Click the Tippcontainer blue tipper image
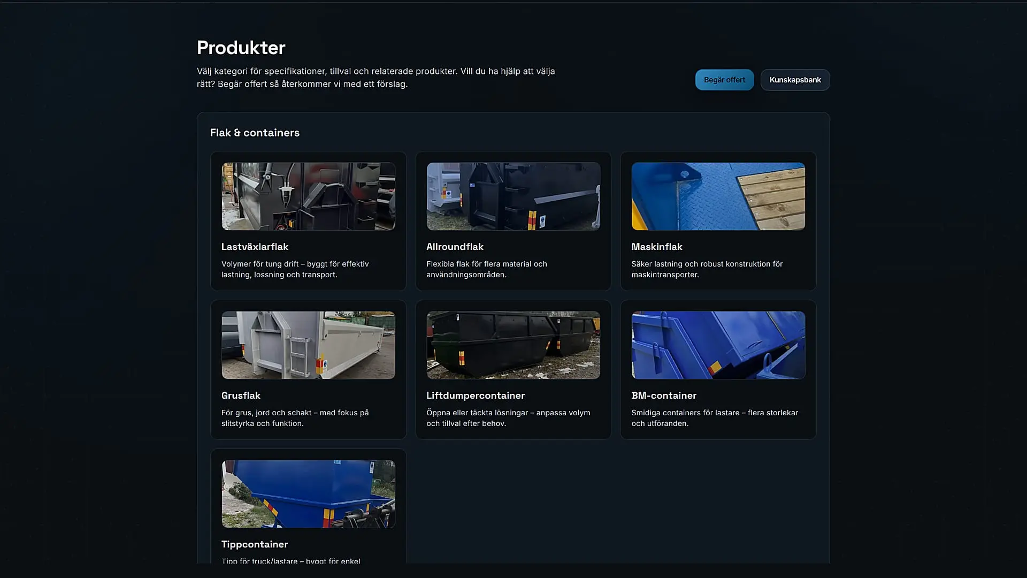 [308, 493]
